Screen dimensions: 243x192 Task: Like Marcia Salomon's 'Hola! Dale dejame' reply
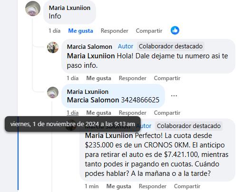coord(98,78)
